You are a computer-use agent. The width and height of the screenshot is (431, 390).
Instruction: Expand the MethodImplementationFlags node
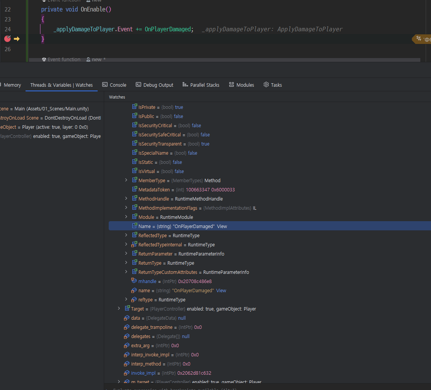click(x=126, y=207)
